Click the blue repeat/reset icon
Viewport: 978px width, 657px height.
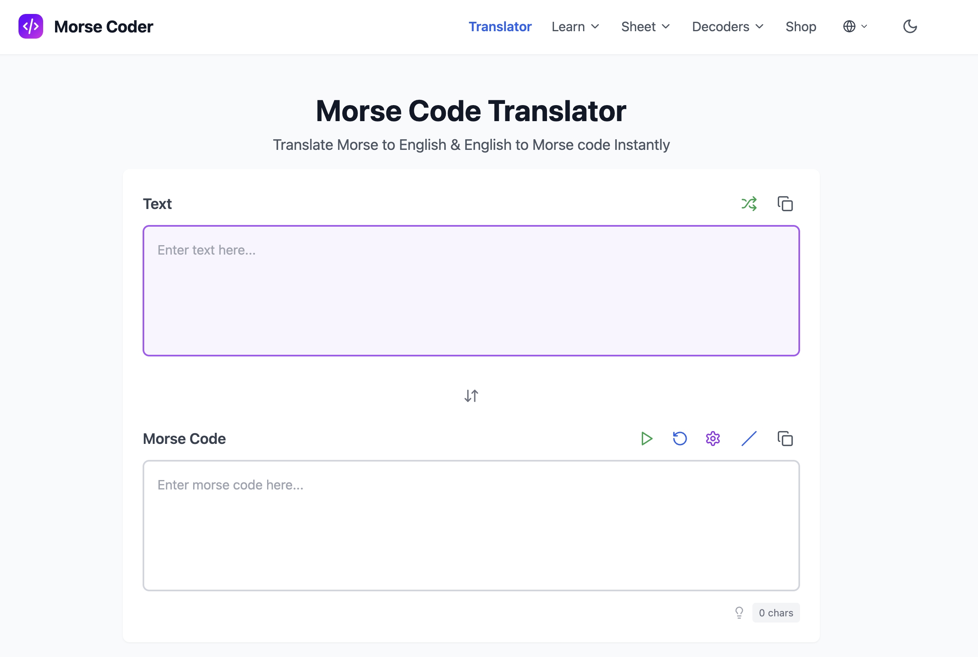pyautogui.click(x=680, y=439)
